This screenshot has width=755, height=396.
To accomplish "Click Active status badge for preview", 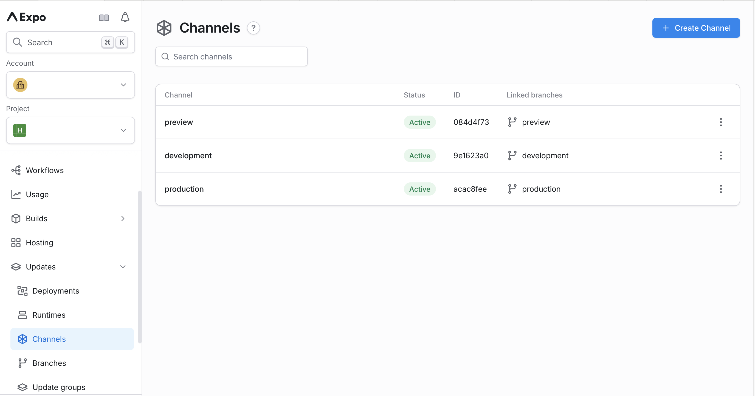I will (x=419, y=122).
